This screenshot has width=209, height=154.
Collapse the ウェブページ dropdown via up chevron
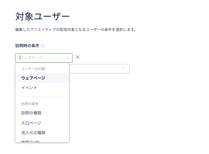point(68,58)
